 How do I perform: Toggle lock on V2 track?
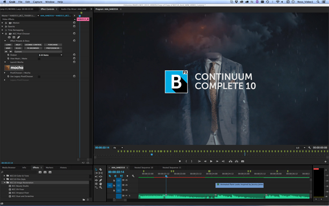[x=114, y=185]
